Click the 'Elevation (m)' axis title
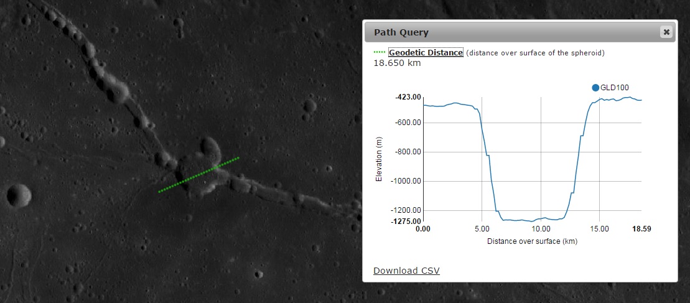The image size is (690, 303). (378, 159)
